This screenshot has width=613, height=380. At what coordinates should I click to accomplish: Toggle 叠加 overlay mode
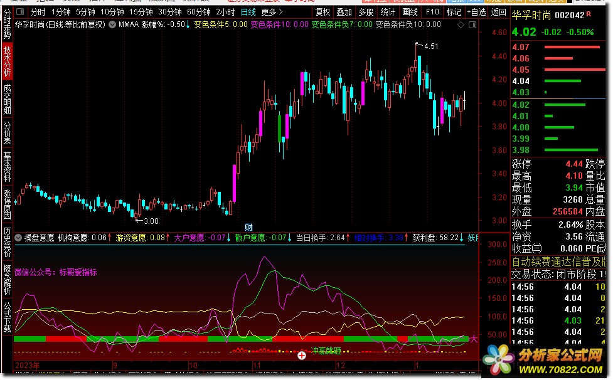click(344, 12)
